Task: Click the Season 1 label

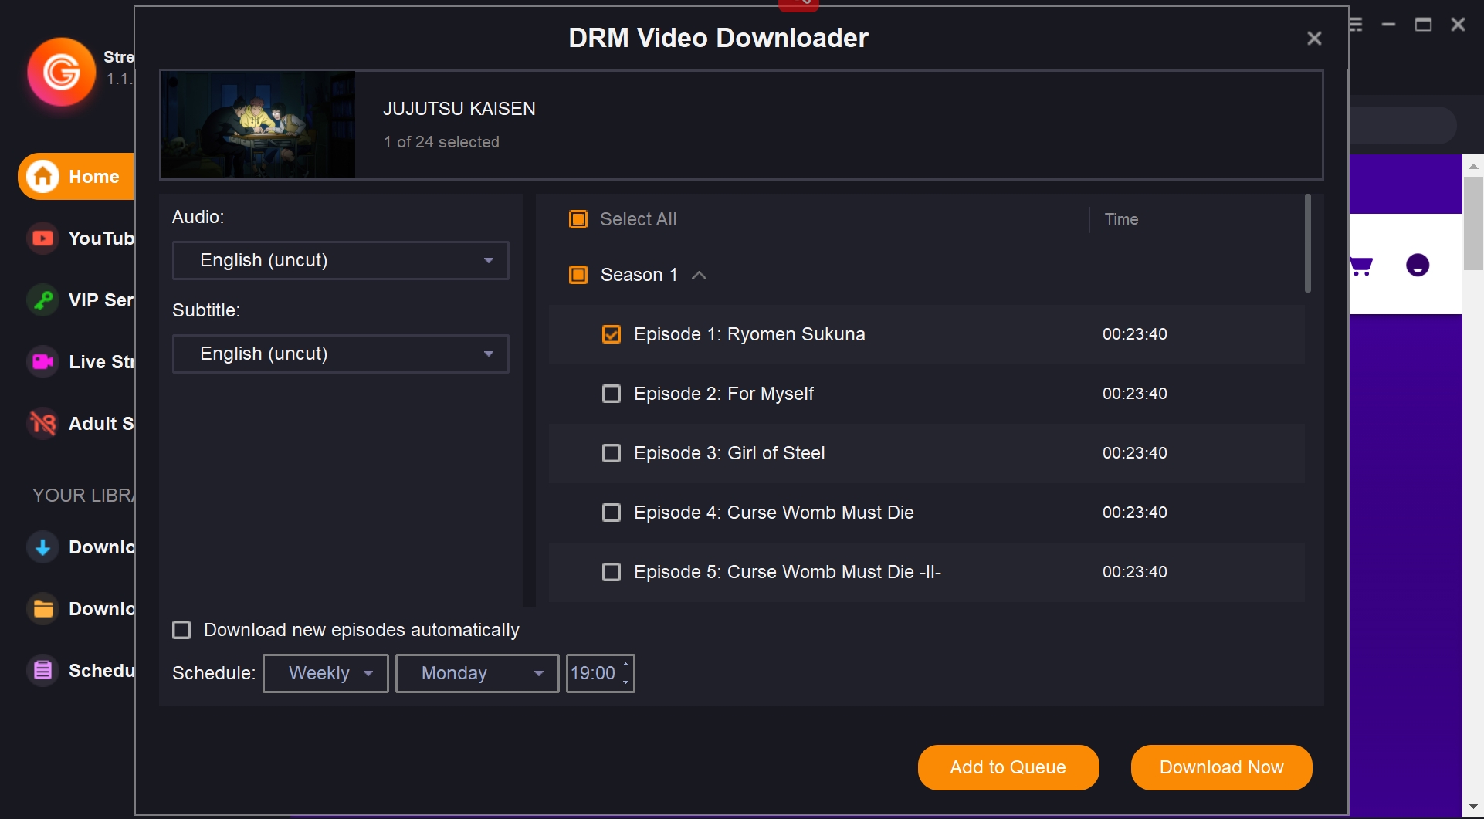Action: [639, 275]
